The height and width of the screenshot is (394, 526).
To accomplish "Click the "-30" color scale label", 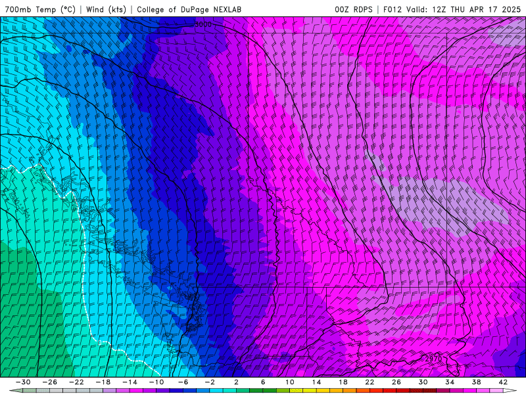I will coord(23,382).
